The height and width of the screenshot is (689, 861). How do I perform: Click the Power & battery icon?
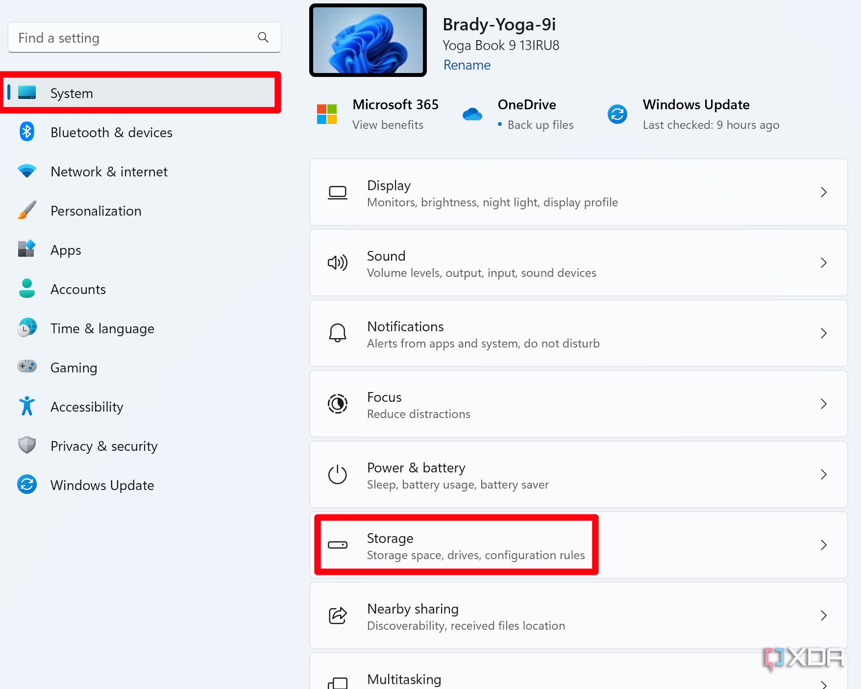tap(337, 474)
